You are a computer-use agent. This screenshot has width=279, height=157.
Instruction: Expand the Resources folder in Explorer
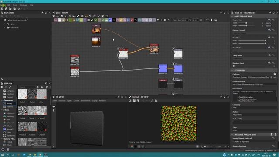pyautogui.click(x=4, y=28)
